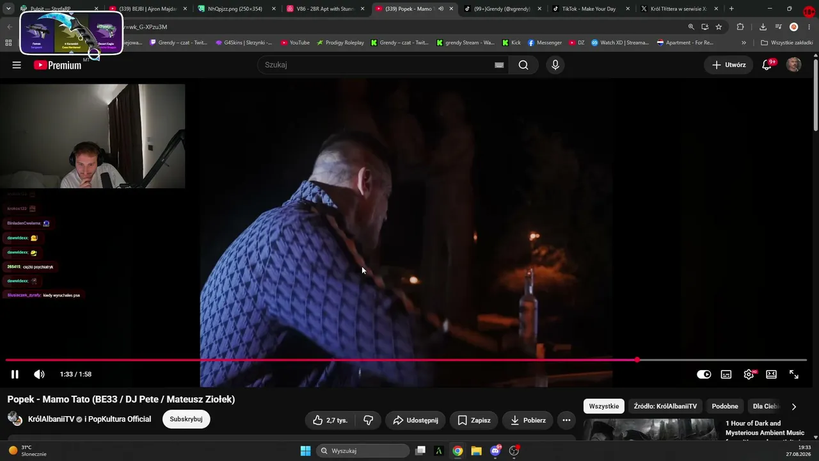Download the video with Pobierz

[527, 420]
